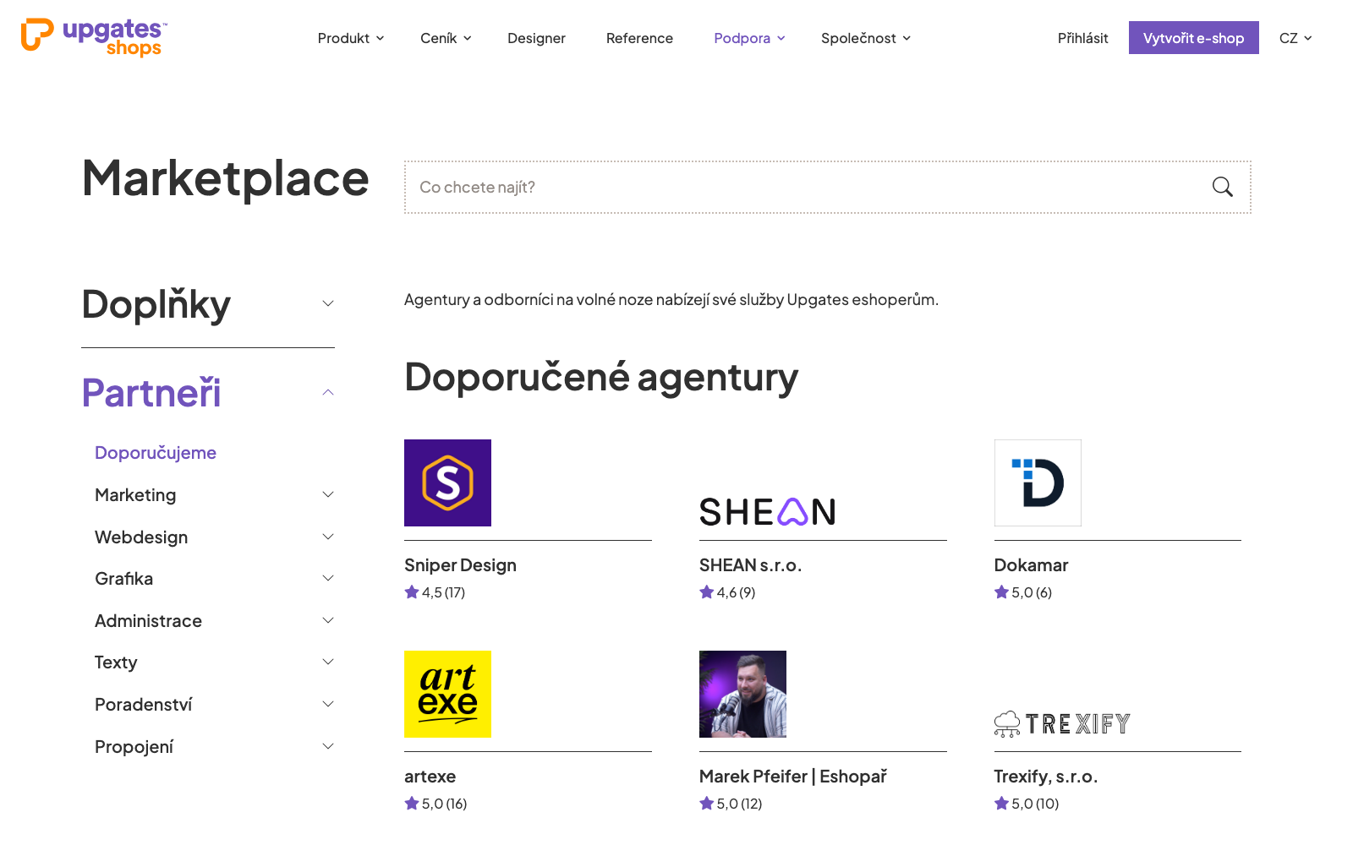Open the Trexify, s.r.o. agency name
Screen dimensions: 1353x845
(x=1045, y=777)
